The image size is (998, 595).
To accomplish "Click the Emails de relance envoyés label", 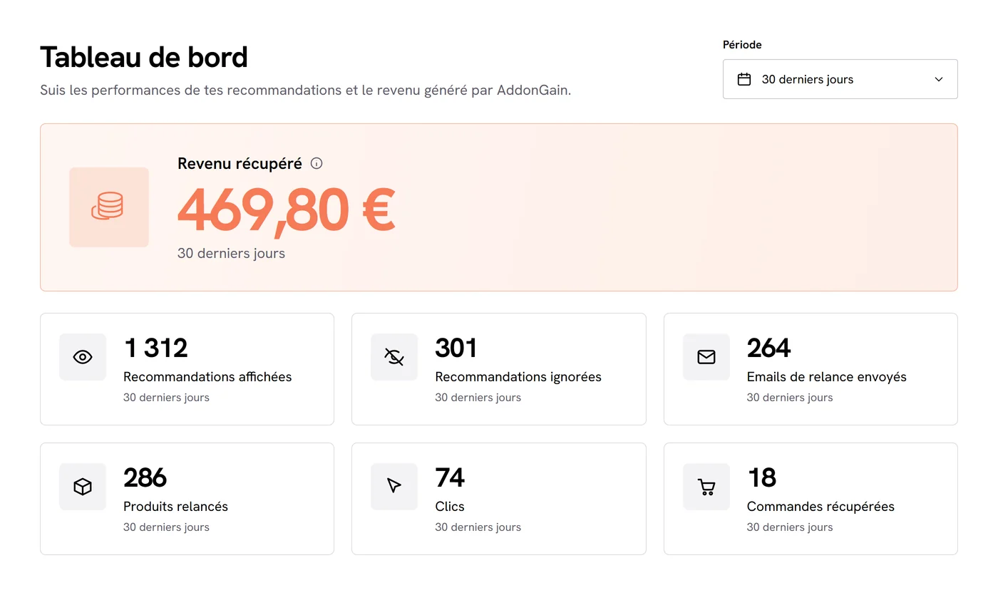I will coord(827,377).
